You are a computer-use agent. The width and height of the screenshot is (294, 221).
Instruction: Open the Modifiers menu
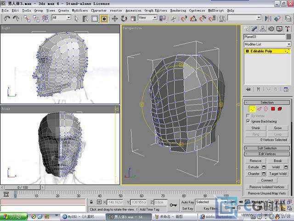[x=79, y=11]
